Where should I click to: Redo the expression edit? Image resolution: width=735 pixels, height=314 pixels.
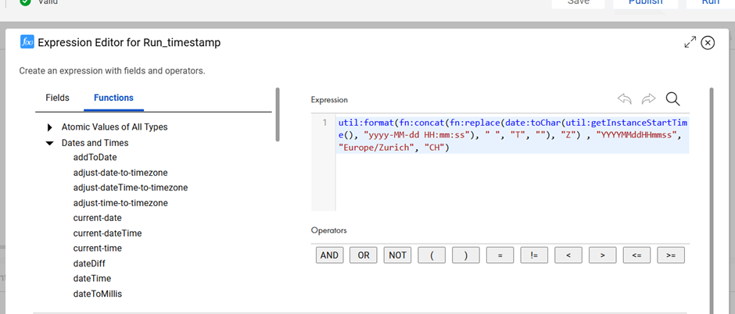click(648, 98)
